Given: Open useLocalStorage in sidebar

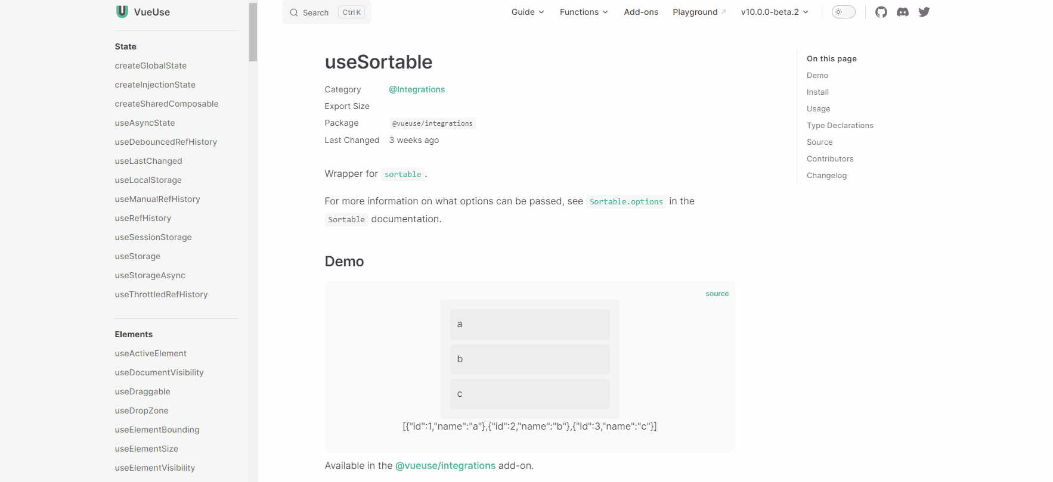Looking at the screenshot, I should coord(148,180).
